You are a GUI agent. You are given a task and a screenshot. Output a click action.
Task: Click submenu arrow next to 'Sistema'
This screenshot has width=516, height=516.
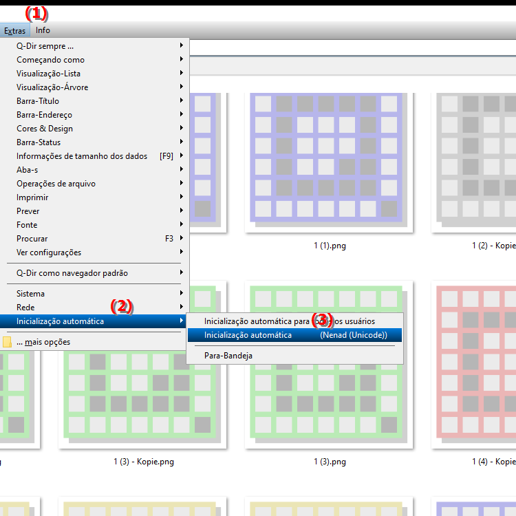(182, 293)
